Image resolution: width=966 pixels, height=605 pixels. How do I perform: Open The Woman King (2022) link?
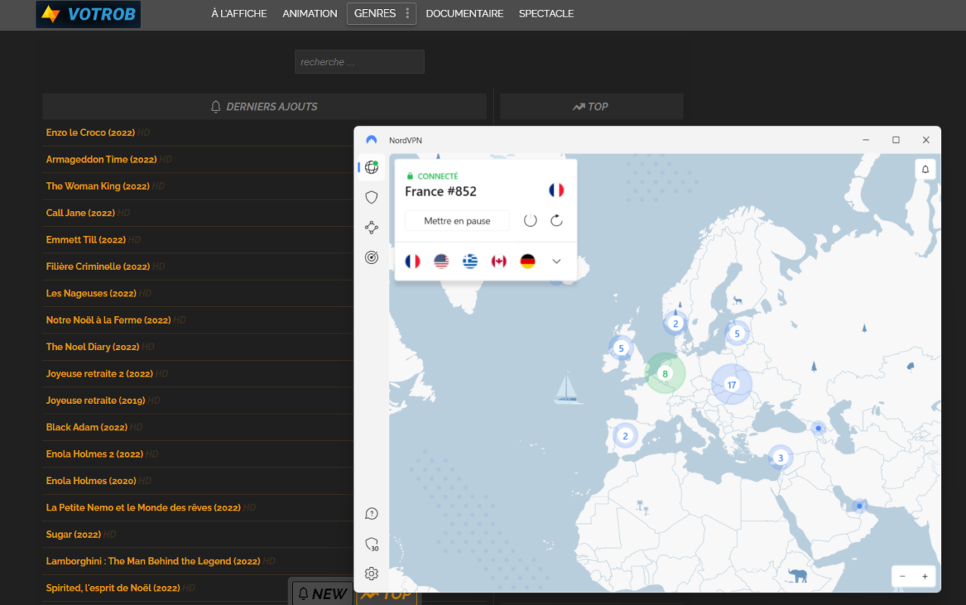point(98,186)
